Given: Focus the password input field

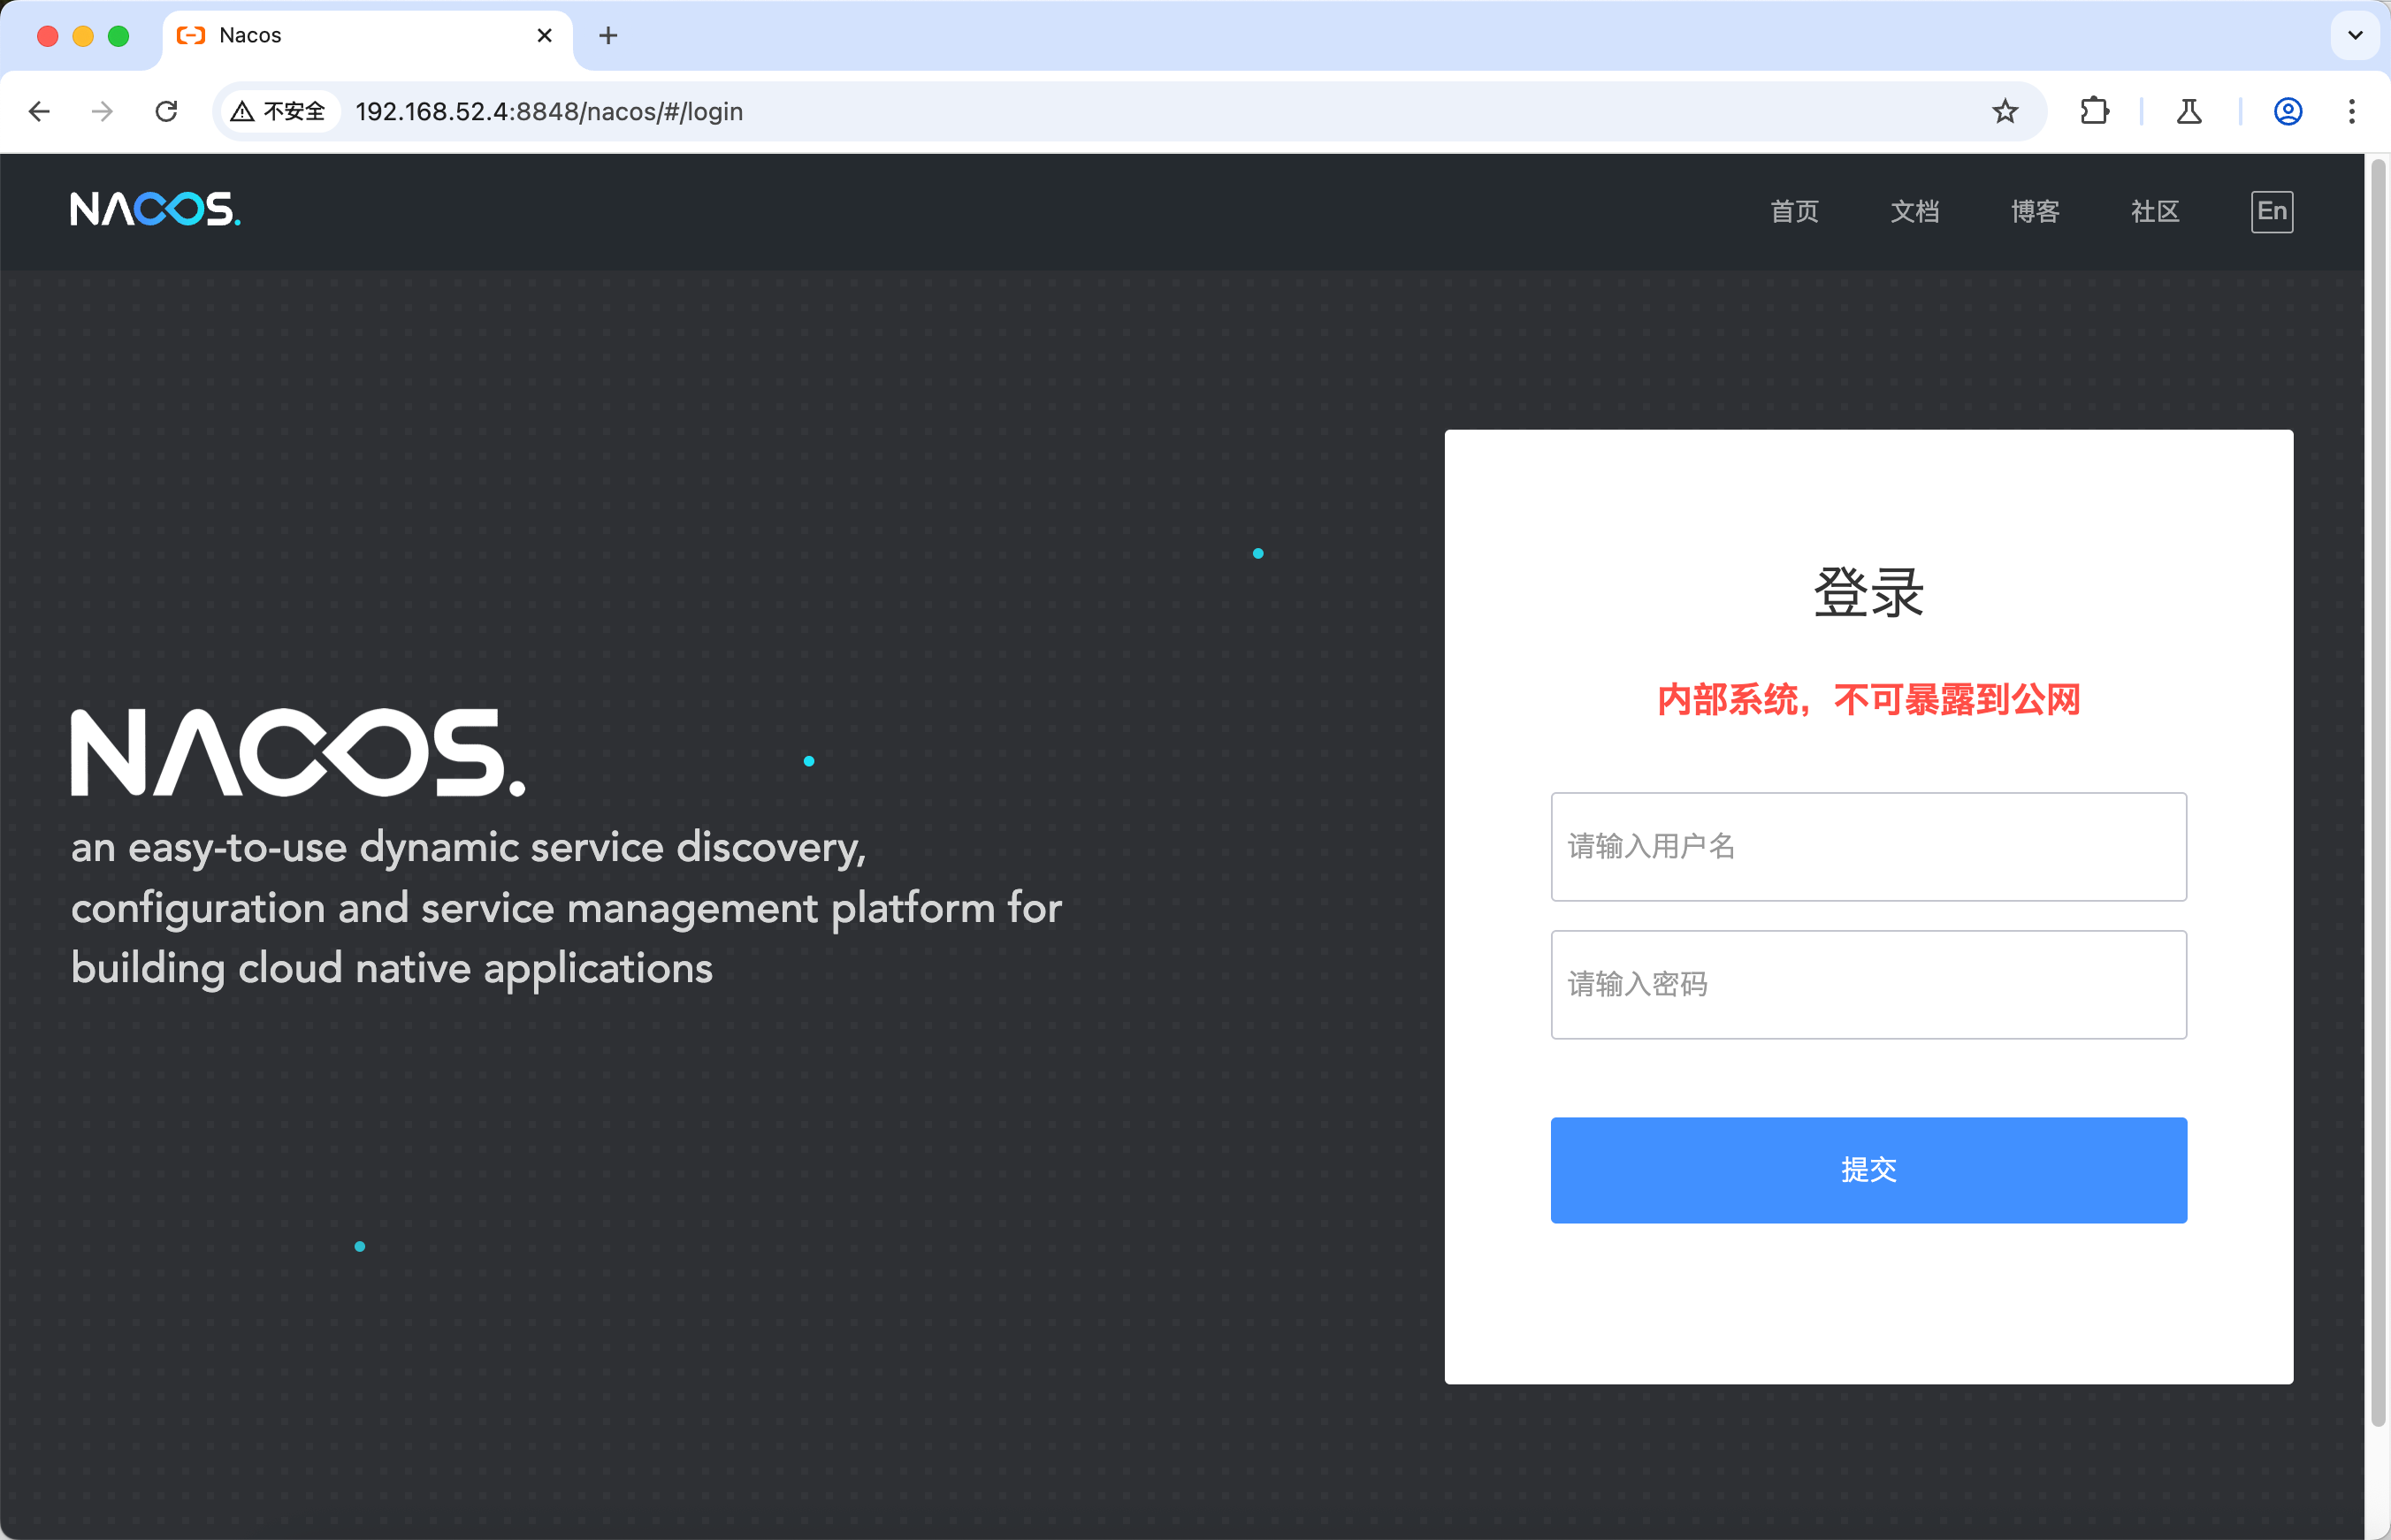Looking at the screenshot, I should pos(1867,984).
